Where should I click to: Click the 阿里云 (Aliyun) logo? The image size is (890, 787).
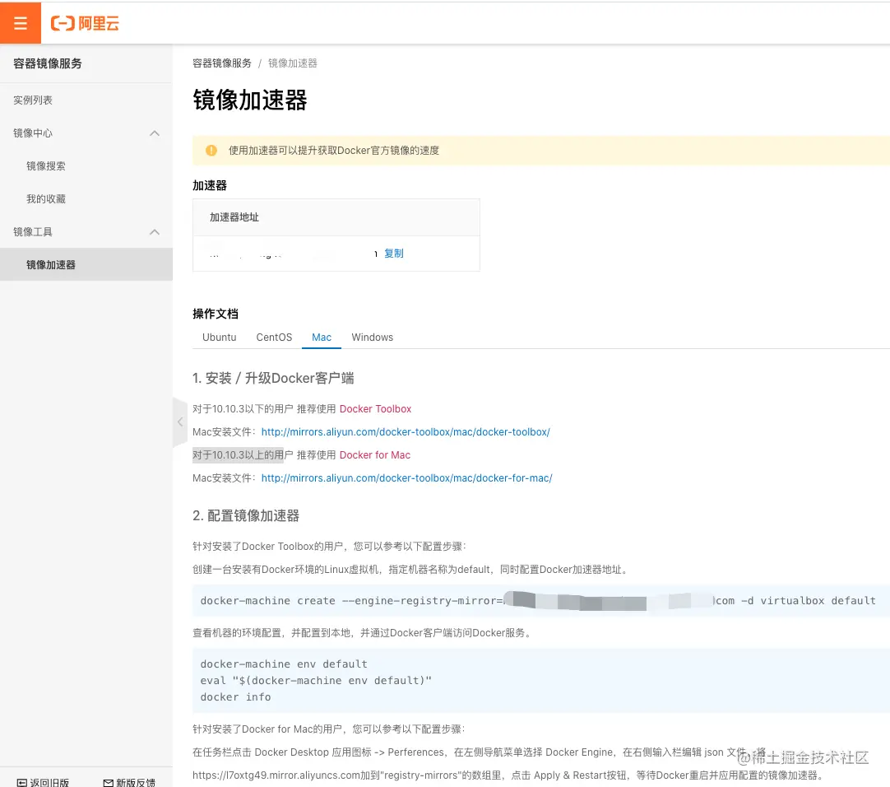[85, 23]
